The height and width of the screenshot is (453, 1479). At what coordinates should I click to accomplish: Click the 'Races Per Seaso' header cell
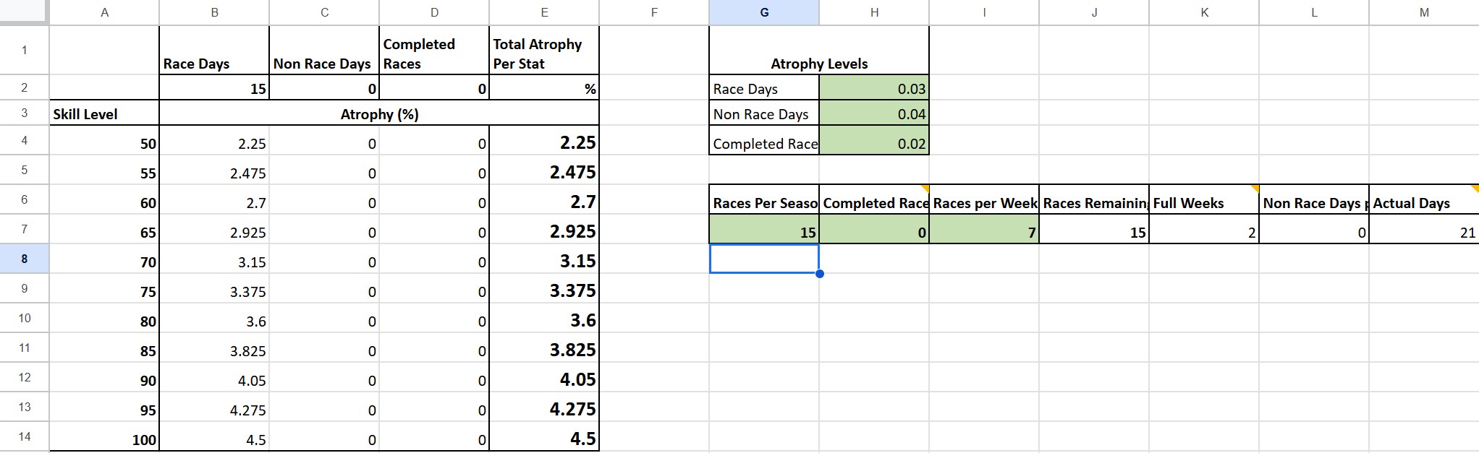click(764, 199)
